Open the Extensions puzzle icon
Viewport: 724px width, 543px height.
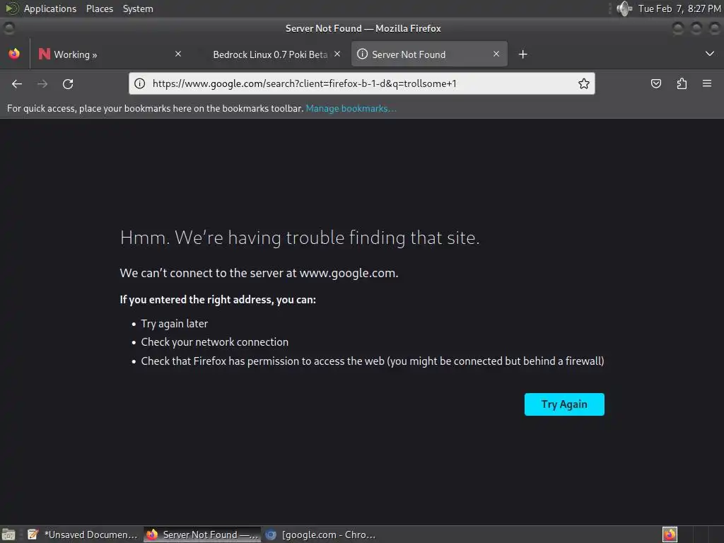pos(682,83)
